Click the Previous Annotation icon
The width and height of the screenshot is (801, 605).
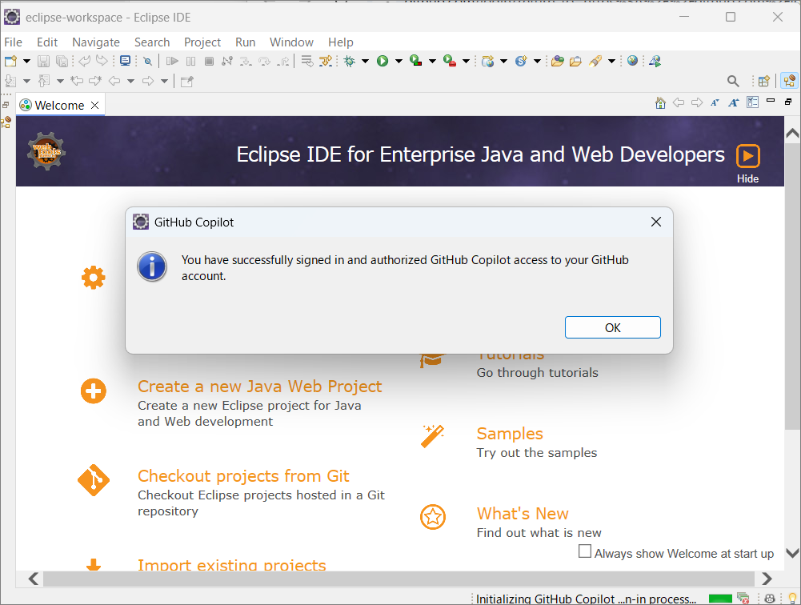[x=45, y=81]
